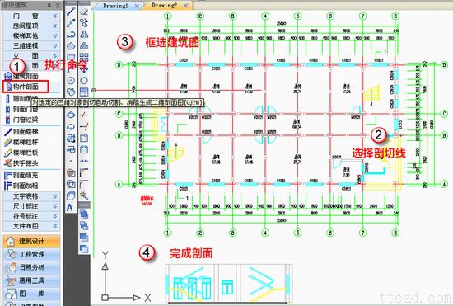Run the 楼梯栏板 command
This screenshot has width=453, height=306.
point(22,153)
